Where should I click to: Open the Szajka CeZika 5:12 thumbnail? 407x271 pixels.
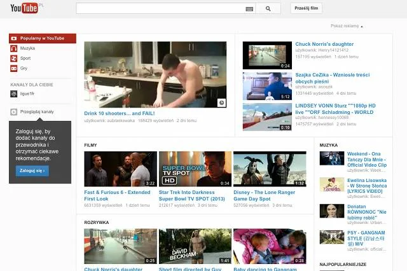[267, 86]
